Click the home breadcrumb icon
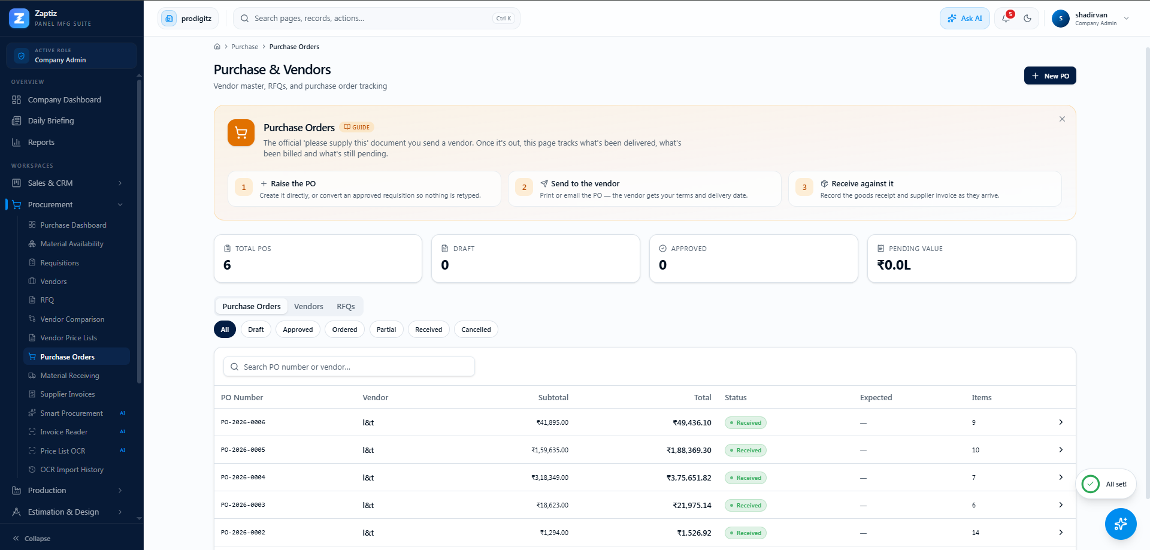Viewport: 1150px width, 550px height. click(x=217, y=47)
